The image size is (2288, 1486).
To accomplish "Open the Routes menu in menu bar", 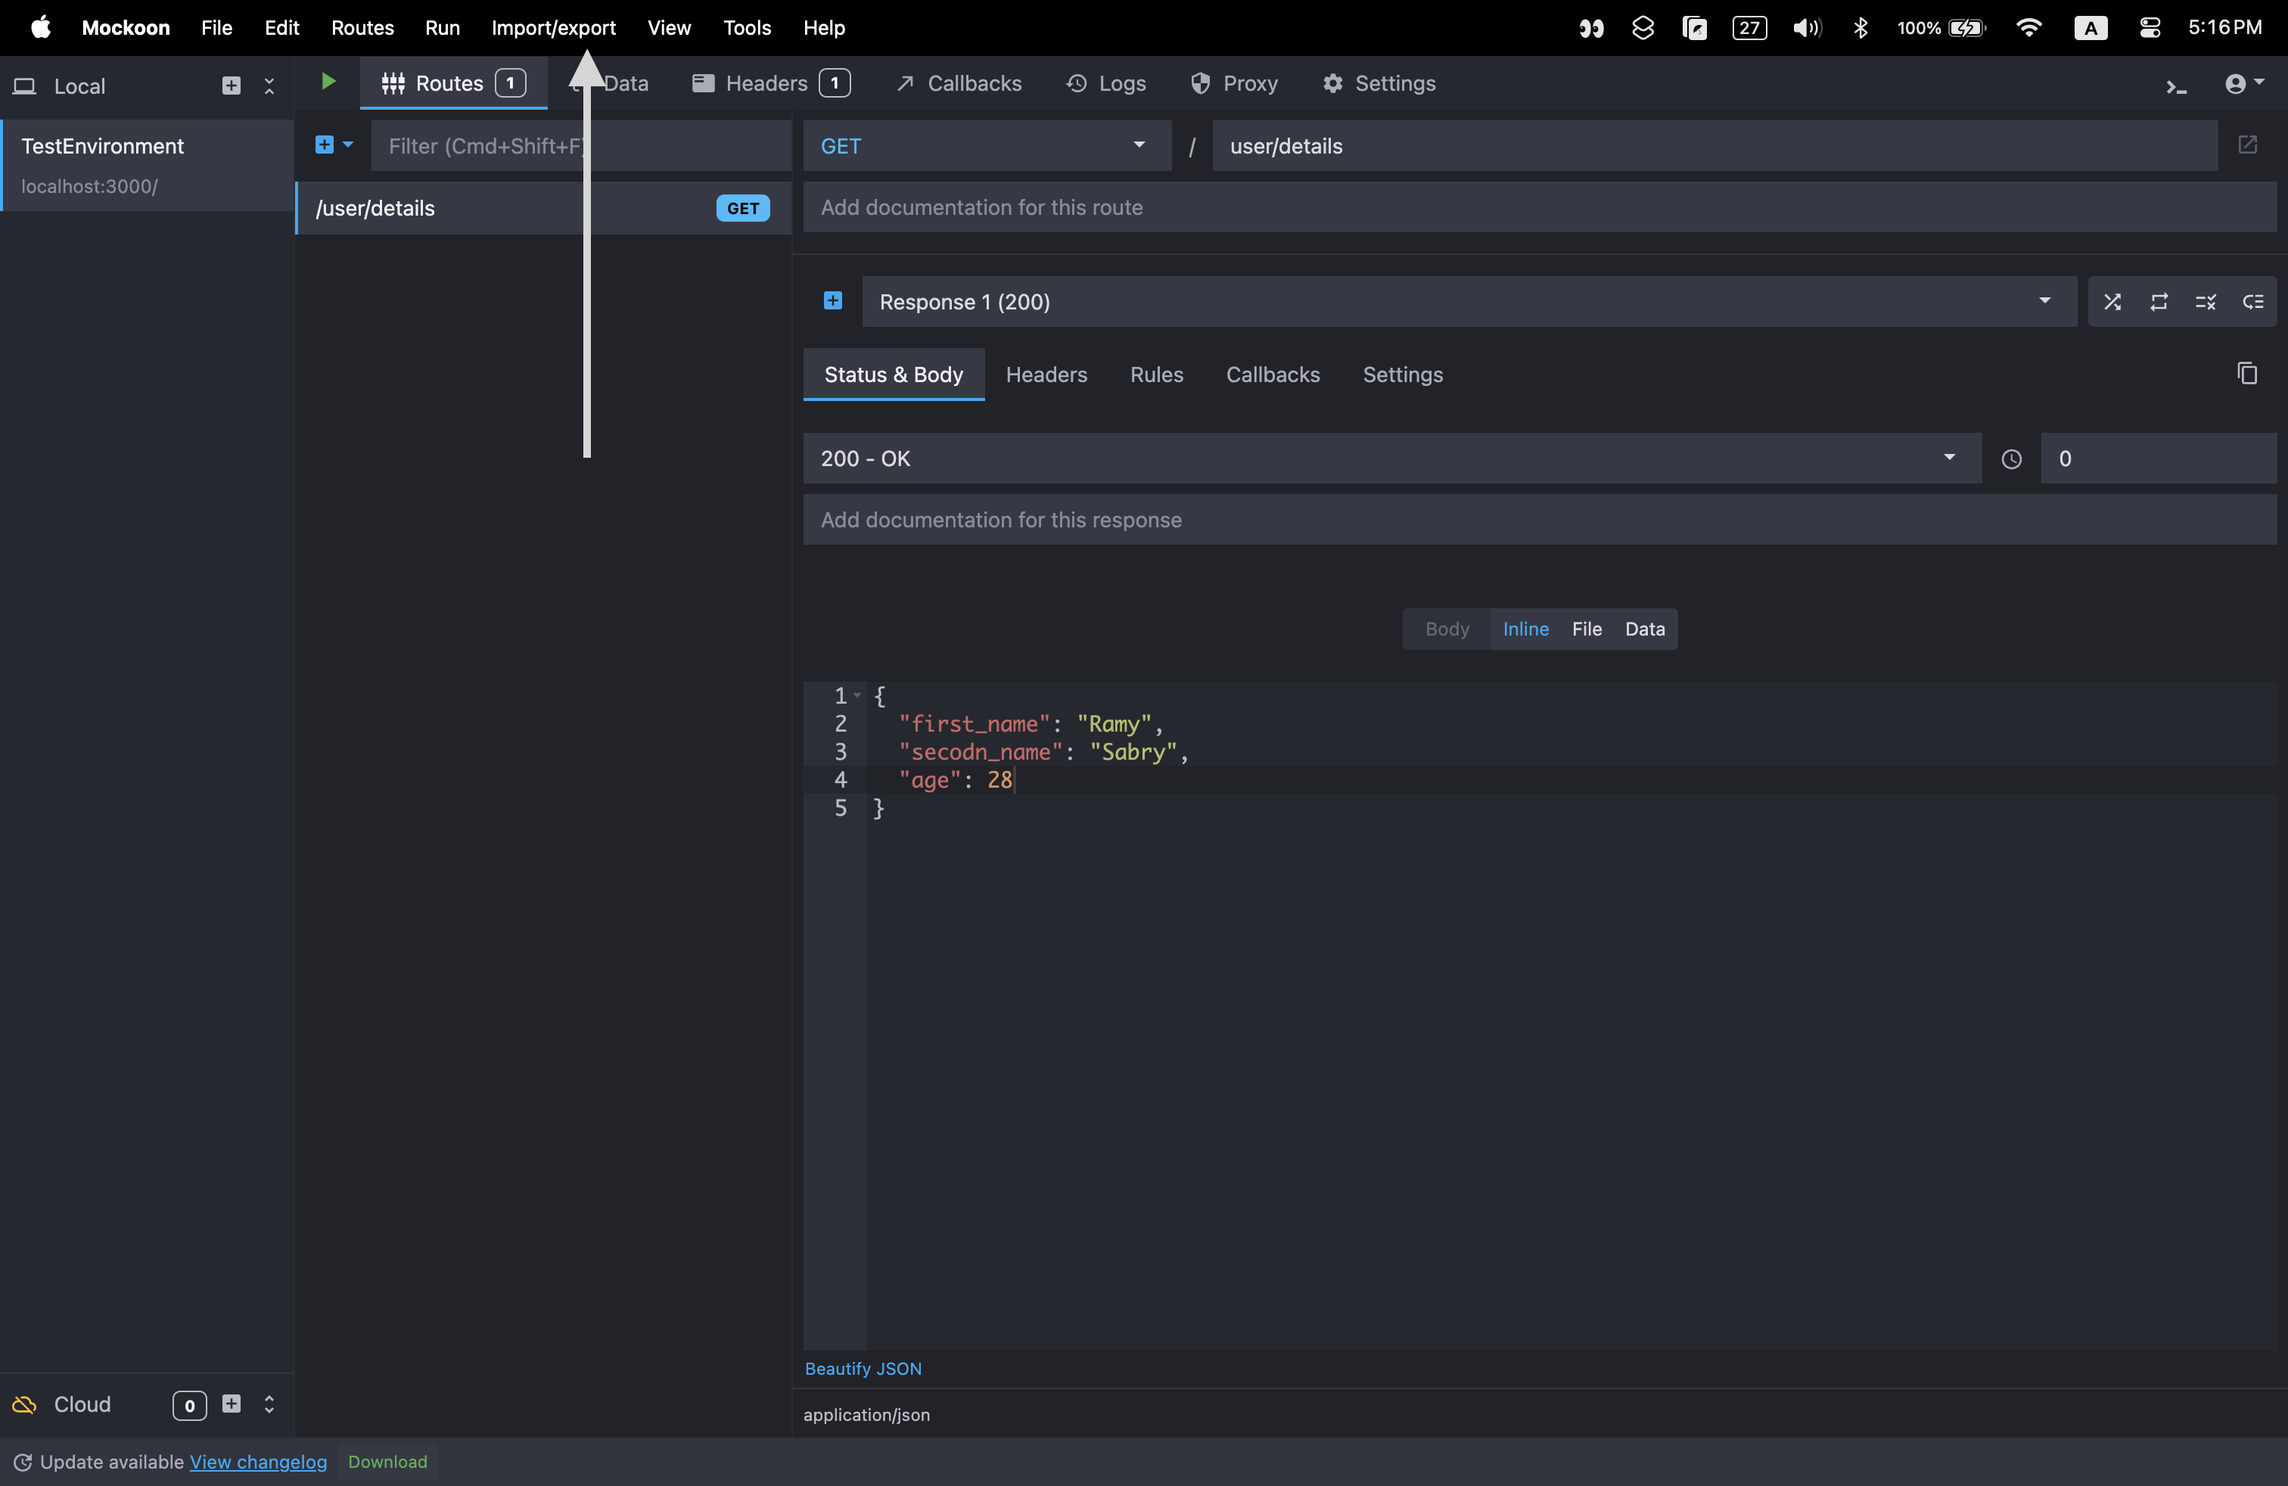I will click(362, 27).
